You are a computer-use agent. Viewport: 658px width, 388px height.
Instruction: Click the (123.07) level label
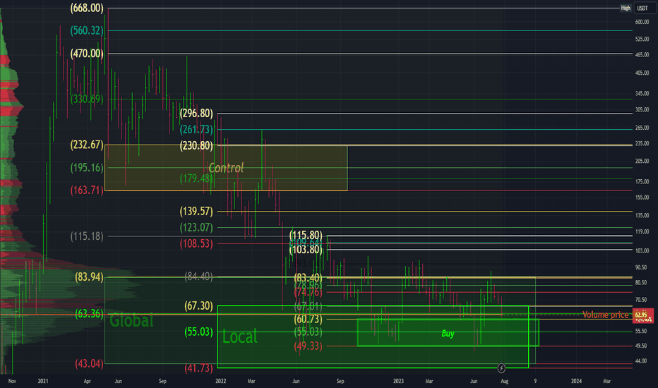(196, 227)
